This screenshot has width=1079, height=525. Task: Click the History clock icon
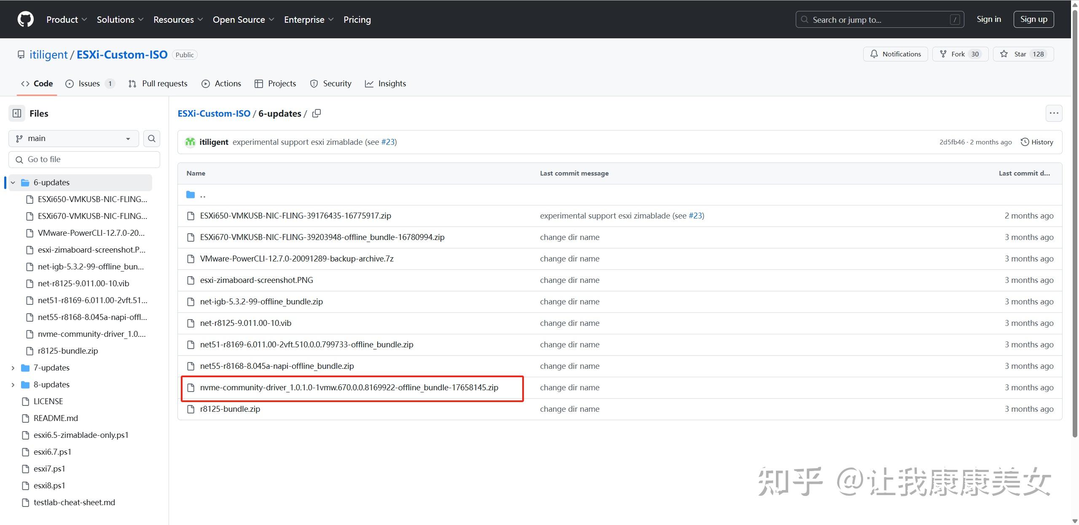click(1025, 142)
